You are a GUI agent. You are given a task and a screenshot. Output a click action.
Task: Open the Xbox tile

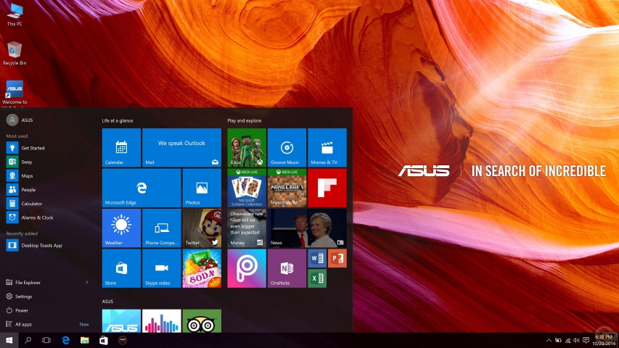pyautogui.click(x=247, y=147)
